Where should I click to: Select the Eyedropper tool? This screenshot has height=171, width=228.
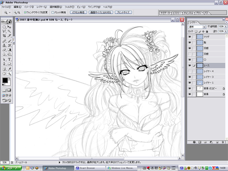point(9,69)
